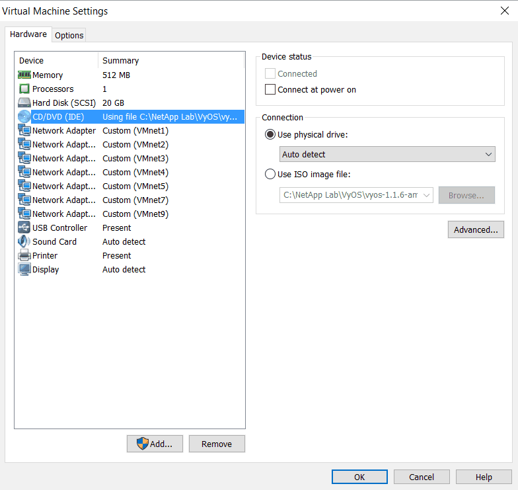Click the Advanced... button
The height and width of the screenshot is (490, 518).
476,230
